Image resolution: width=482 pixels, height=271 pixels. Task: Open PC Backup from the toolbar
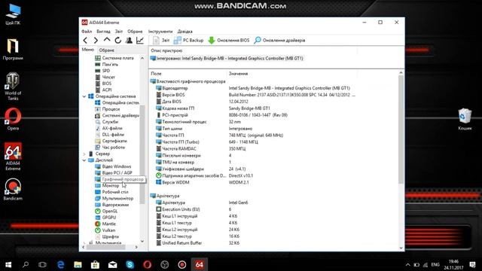pos(188,40)
